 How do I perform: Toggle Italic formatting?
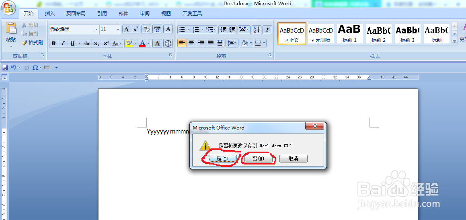click(x=63, y=43)
